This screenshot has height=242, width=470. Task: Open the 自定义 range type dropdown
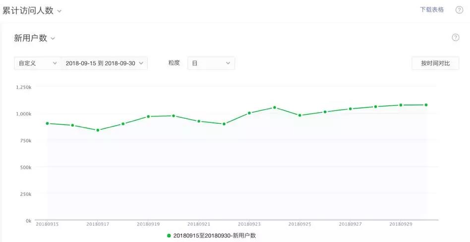click(x=38, y=63)
